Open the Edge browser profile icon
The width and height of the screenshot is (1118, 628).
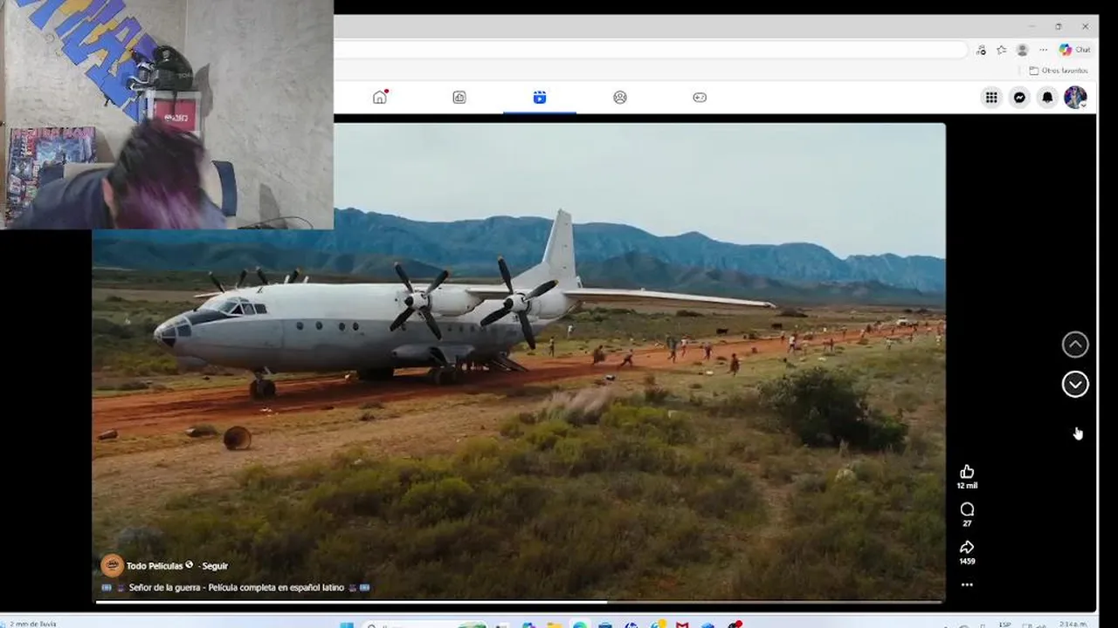click(1022, 50)
